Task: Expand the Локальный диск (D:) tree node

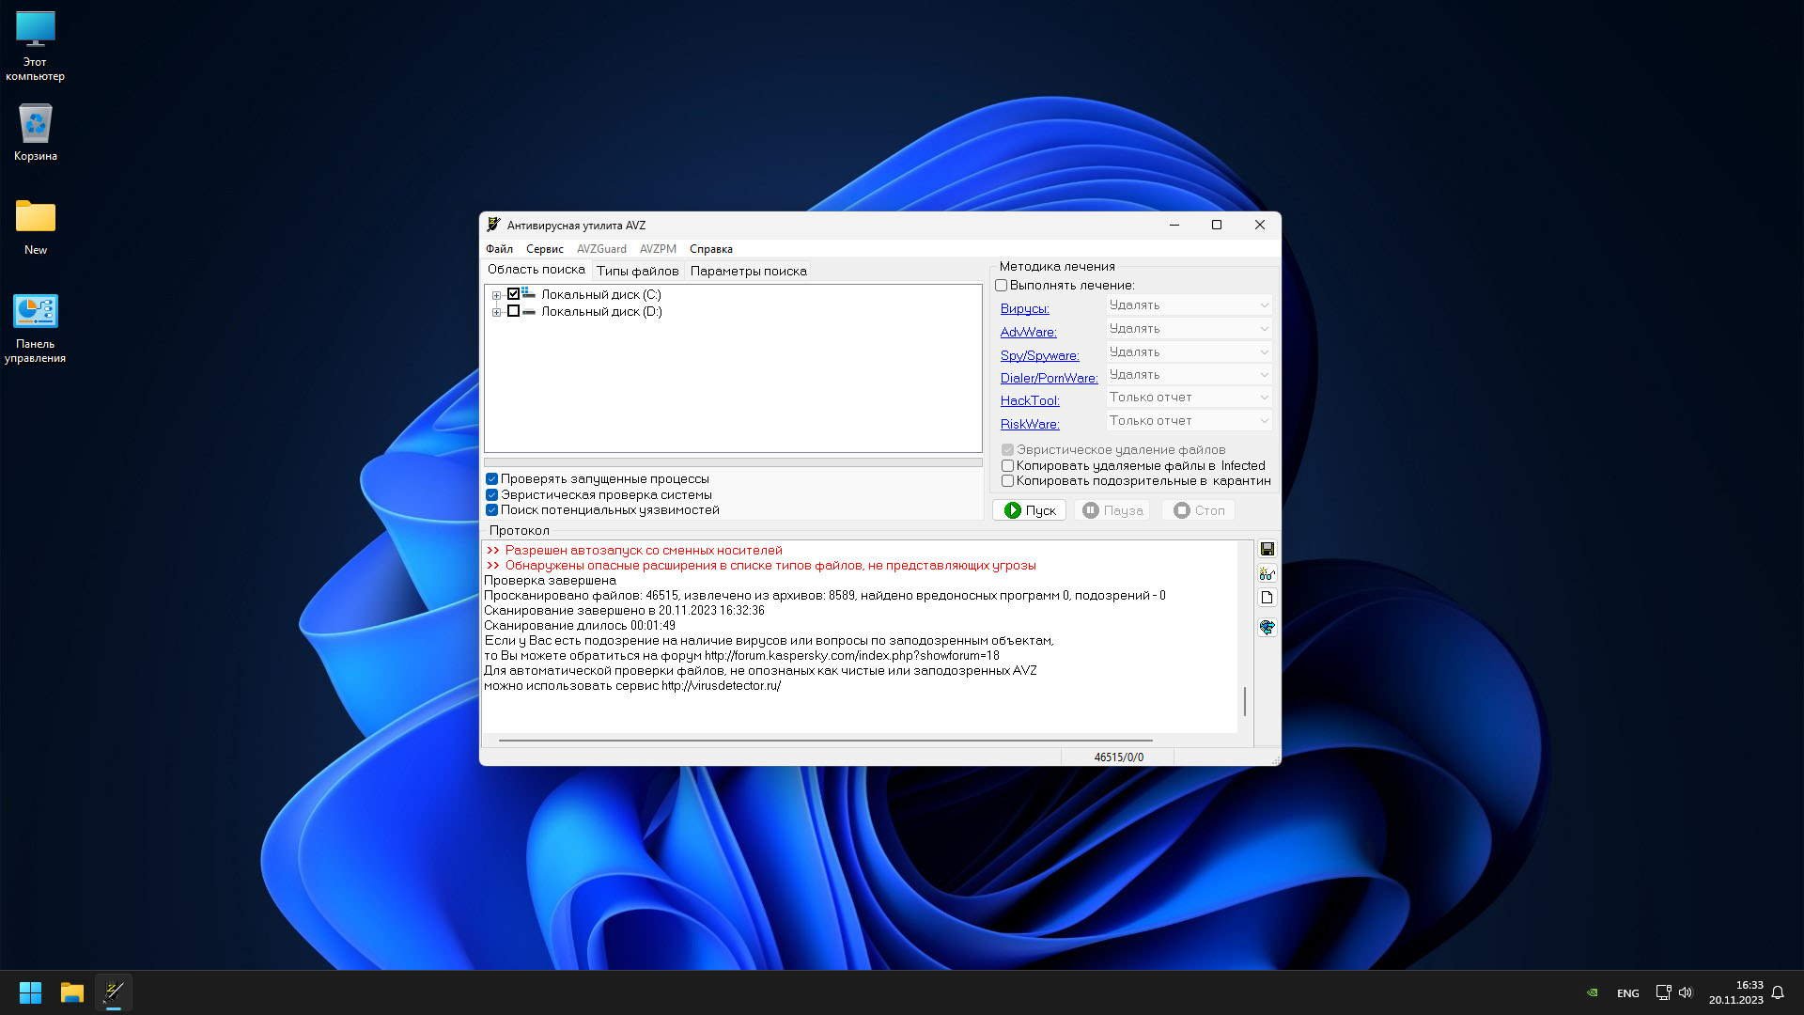Action: (496, 312)
